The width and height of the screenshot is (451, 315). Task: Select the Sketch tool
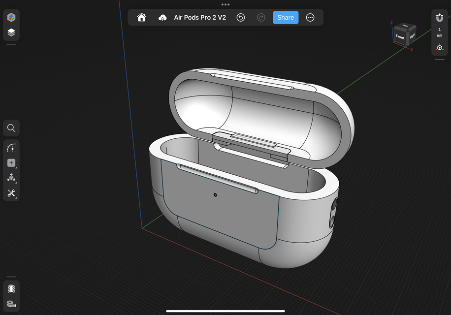(x=11, y=148)
